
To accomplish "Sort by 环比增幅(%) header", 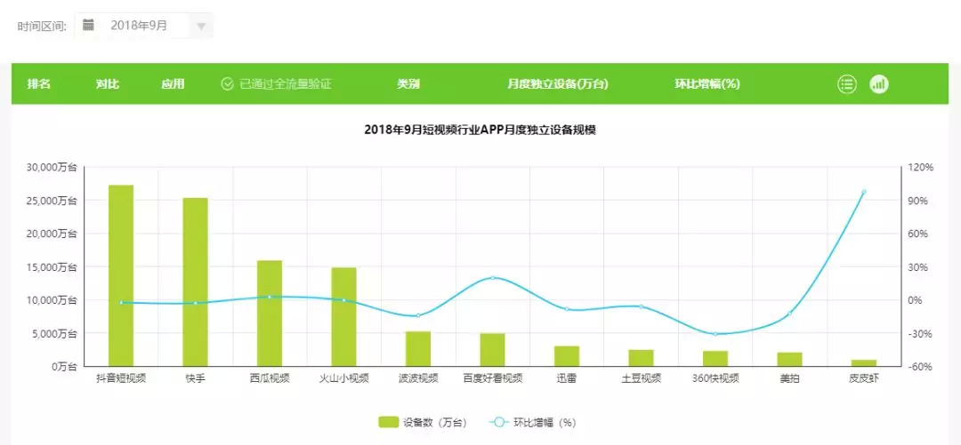I will click(x=707, y=84).
